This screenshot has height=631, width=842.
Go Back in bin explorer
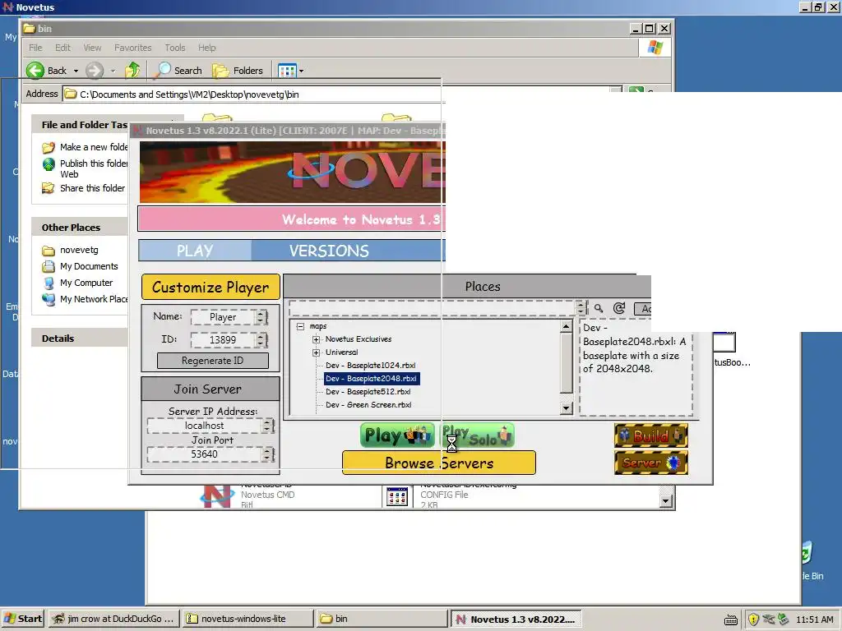pyautogui.click(x=47, y=71)
